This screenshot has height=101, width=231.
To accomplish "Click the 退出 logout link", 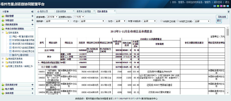I will [x=227, y=2].
